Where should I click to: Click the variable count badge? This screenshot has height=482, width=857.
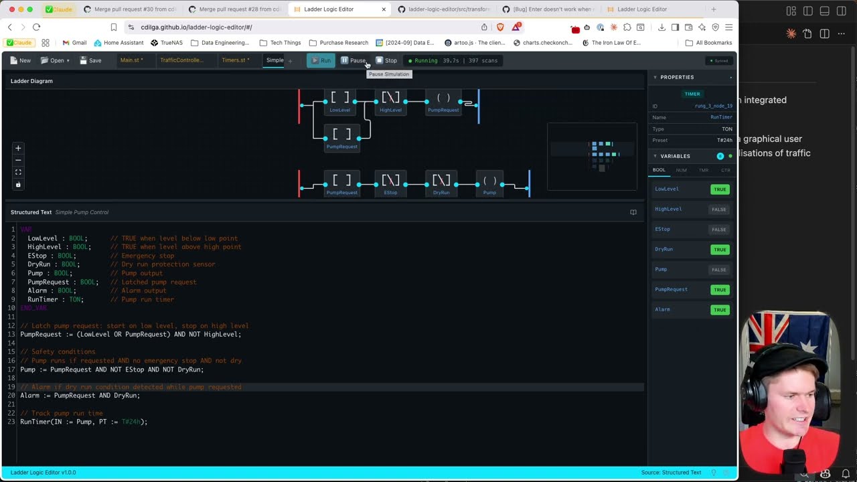(720, 156)
